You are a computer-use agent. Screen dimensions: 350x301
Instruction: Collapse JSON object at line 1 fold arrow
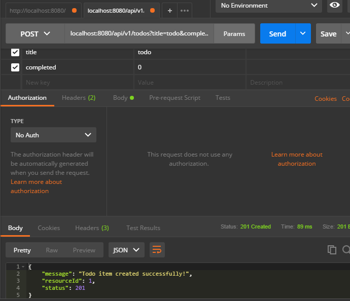coord(23,267)
